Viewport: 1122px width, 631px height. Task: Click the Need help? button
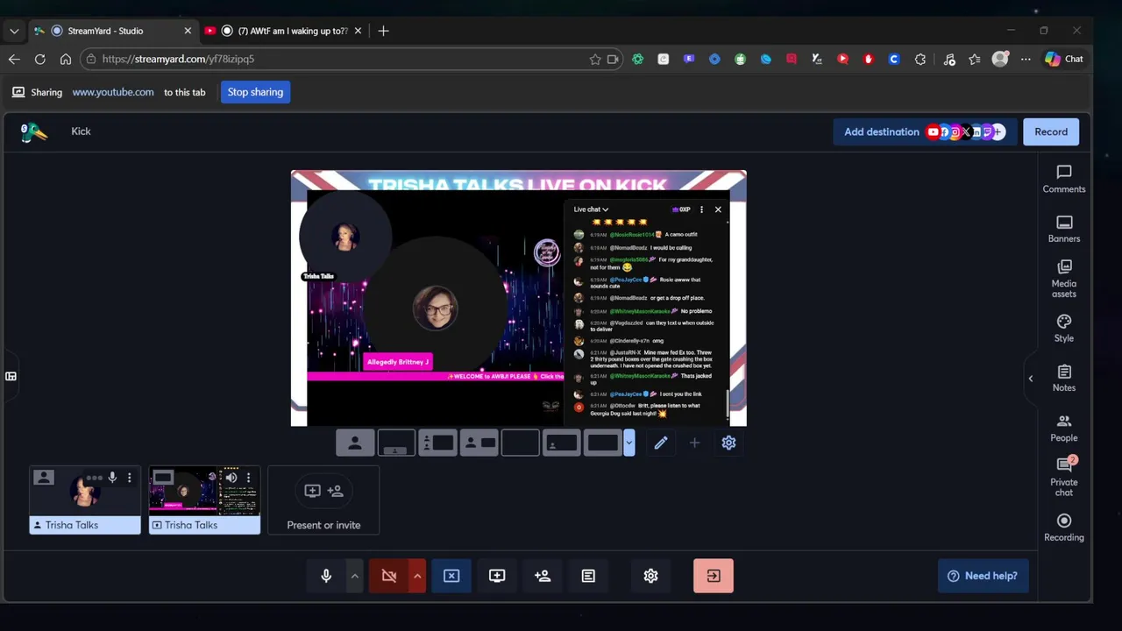[983, 576]
